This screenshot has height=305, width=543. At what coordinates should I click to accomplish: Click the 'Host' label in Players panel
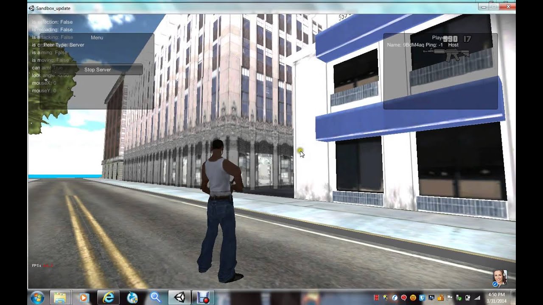[453, 45]
